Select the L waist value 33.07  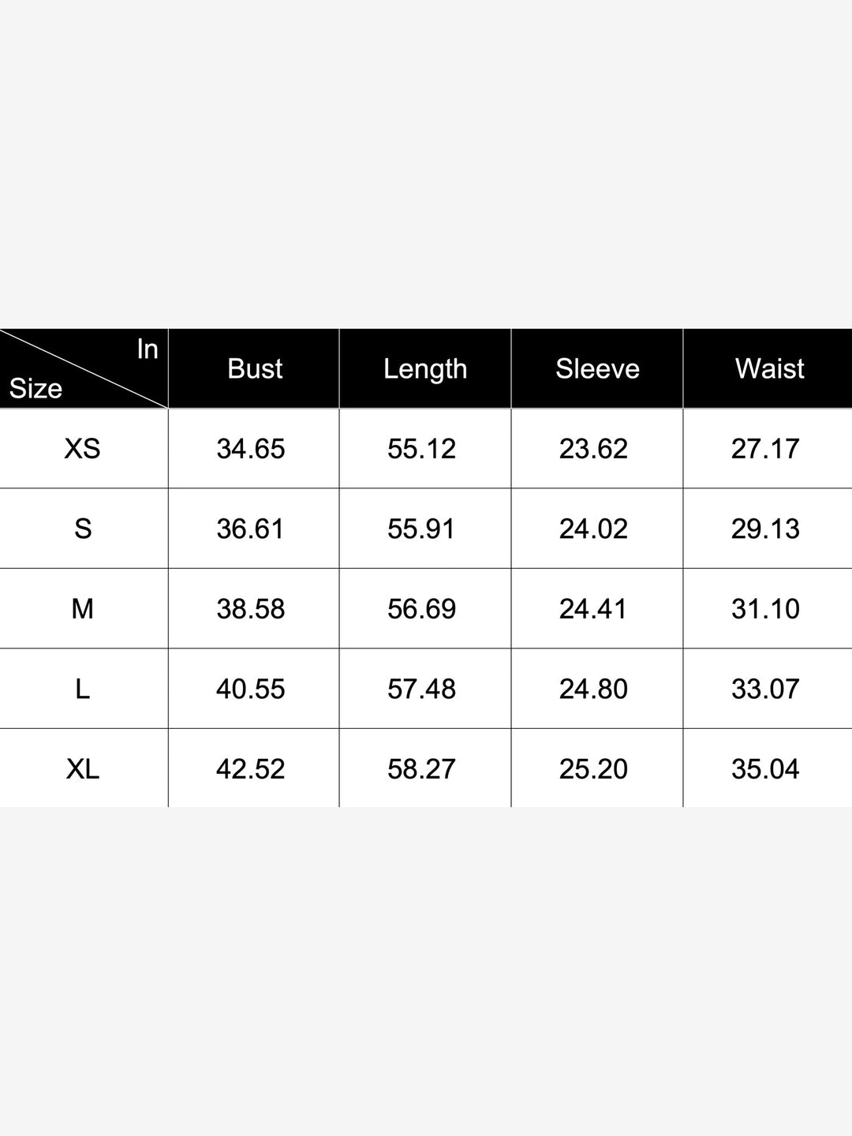click(765, 689)
